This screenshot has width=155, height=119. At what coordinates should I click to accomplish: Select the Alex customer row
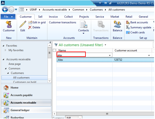point(105,60)
